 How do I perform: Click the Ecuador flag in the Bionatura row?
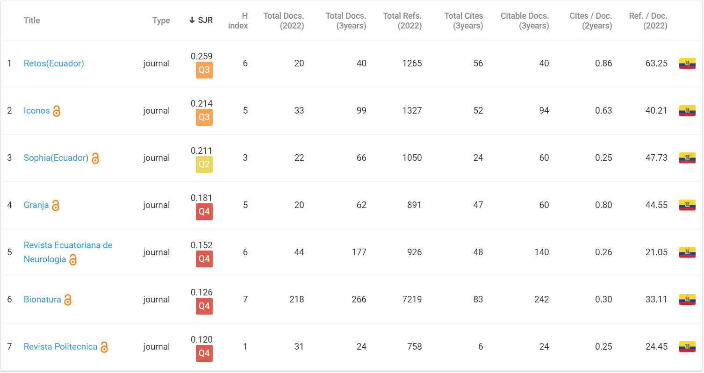687,300
